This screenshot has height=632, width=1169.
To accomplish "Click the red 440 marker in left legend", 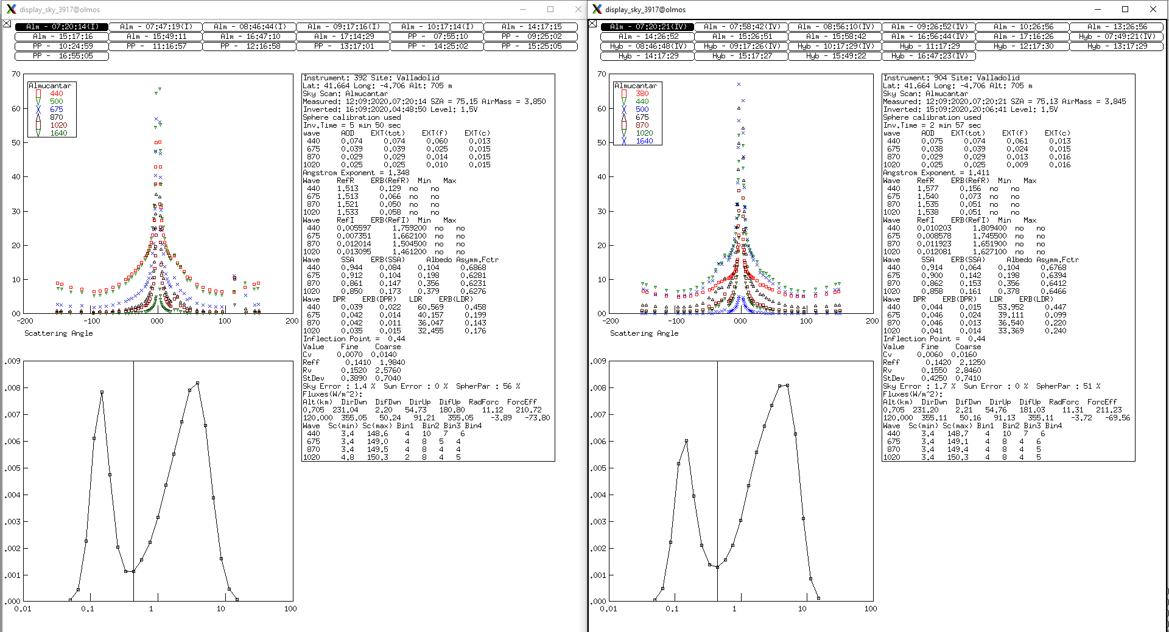I will (38, 94).
